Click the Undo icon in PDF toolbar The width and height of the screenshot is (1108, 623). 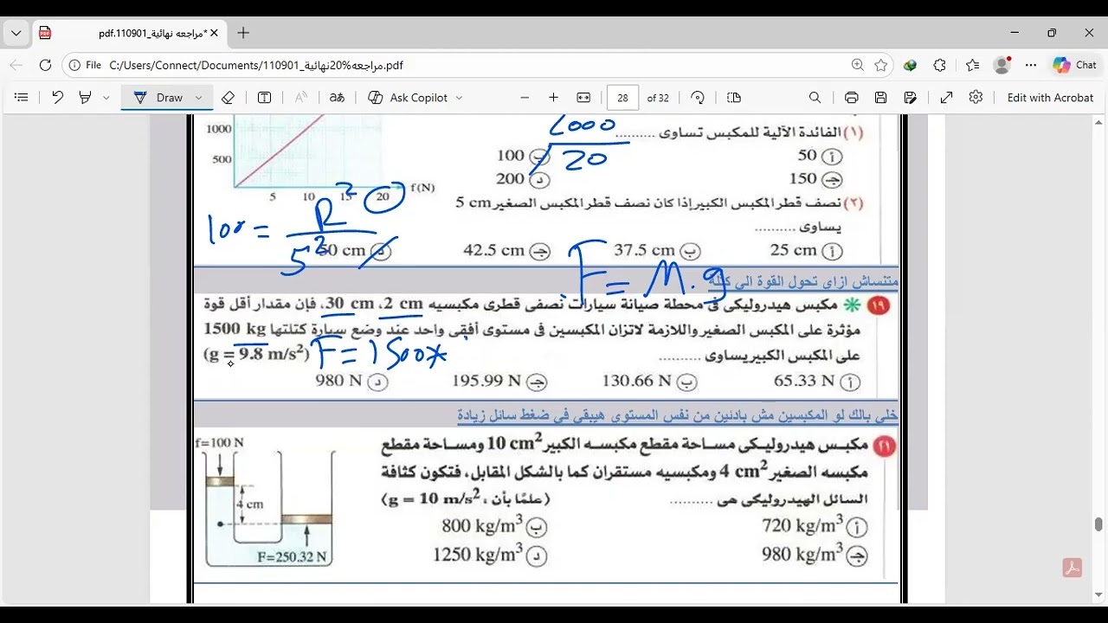(57, 98)
